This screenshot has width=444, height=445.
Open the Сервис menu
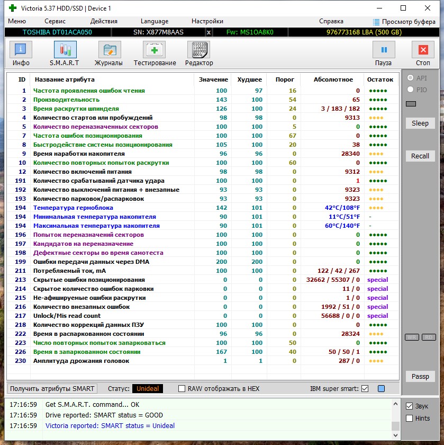(x=55, y=21)
